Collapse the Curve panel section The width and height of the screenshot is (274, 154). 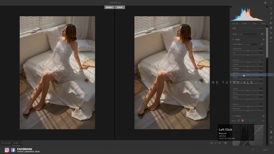pos(233,116)
